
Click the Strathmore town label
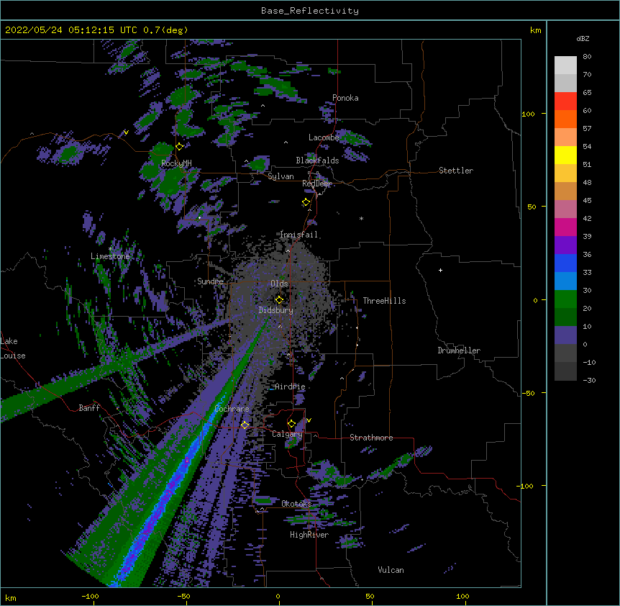click(371, 438)
